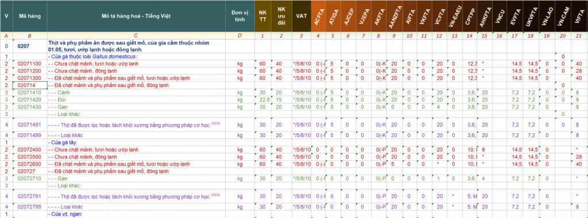Click the '- - - Cánh' description cell

pyautogui.click(x=136, y=92)
